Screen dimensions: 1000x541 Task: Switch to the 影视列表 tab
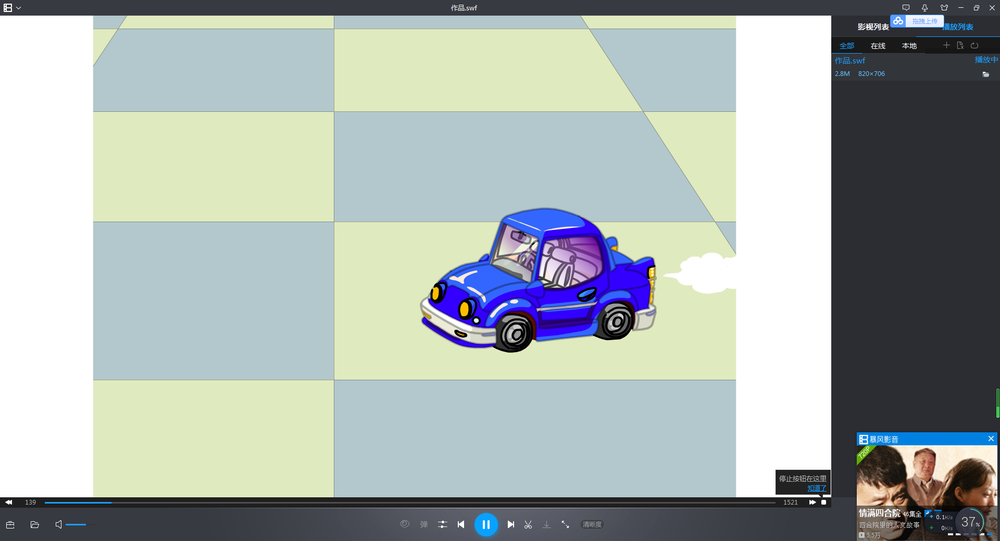pyautogui.click(x=873, y=27)
